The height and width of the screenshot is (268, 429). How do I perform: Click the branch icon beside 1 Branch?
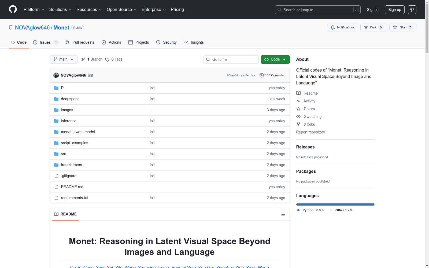tap(83, 59)
